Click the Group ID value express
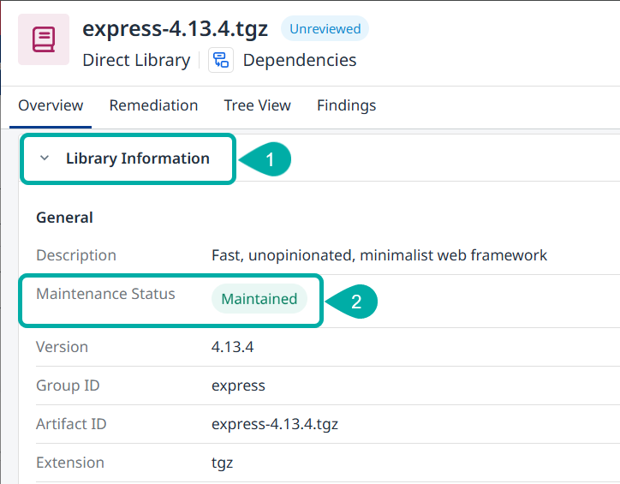Viewport: 620px width, 484px height. pos(238,385)
